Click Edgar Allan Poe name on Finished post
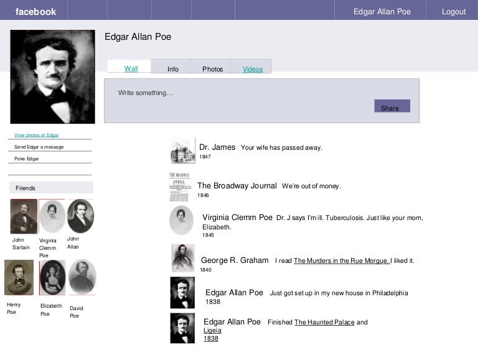 point(232,322)
